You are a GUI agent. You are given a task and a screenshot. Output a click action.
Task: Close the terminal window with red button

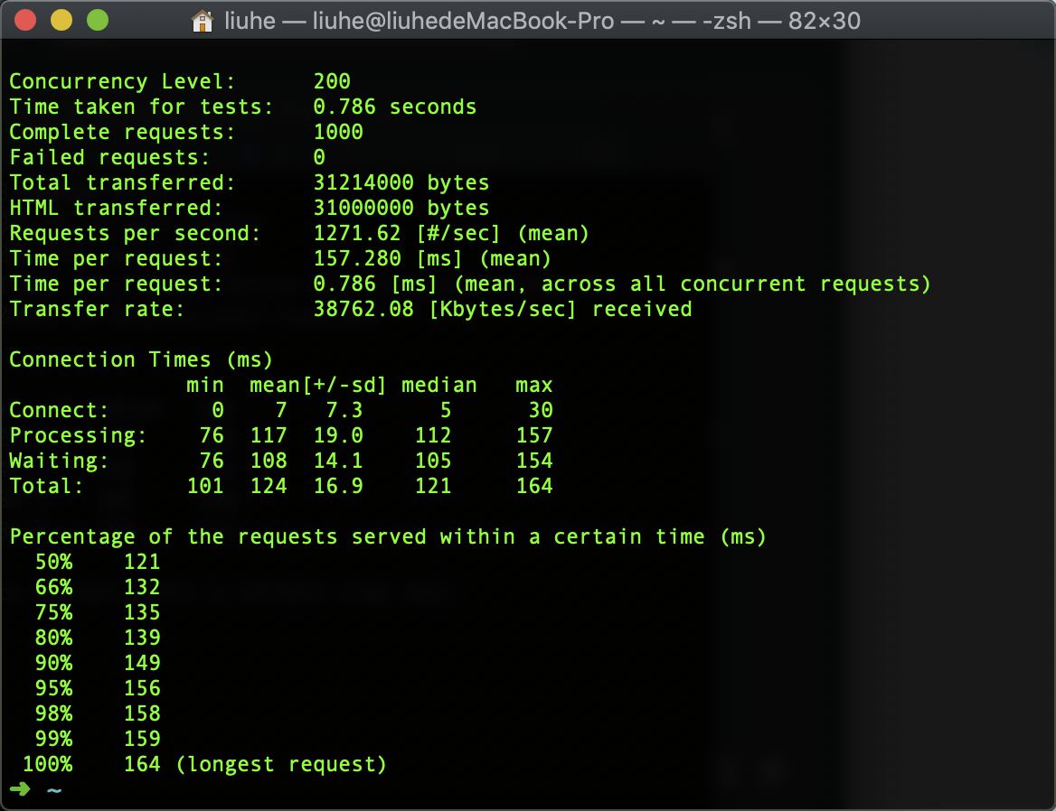point(26,20)
